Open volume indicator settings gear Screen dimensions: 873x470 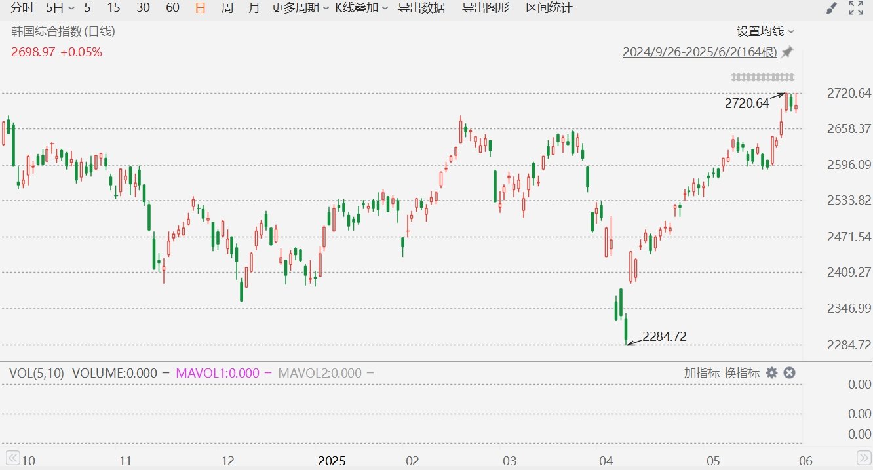point(772,372)
